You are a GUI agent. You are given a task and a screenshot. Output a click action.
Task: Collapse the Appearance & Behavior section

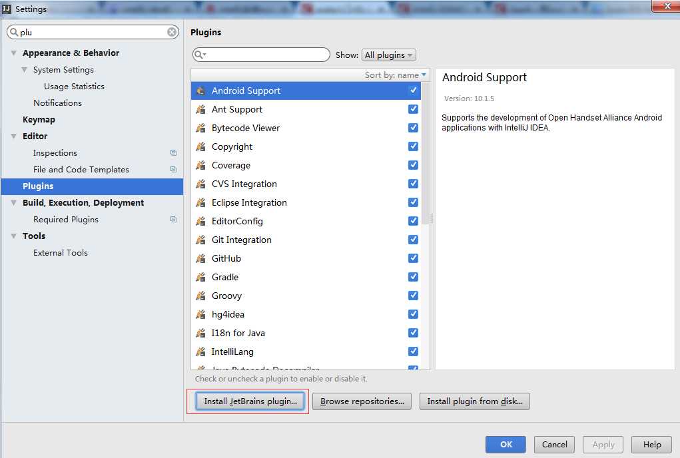tap(14, 53)
